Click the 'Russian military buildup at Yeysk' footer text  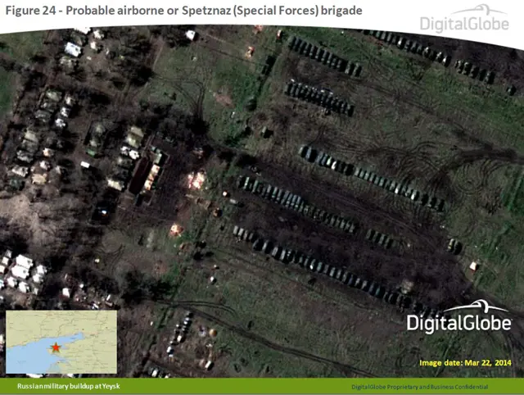(69, 386)
